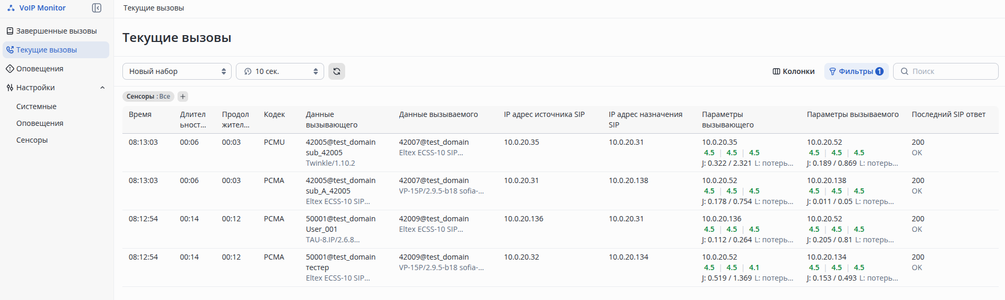This screenshot has height=300, width=1005.
Task: Click the Сенсоры: Все filter chip
Action: tap(148, 97)
